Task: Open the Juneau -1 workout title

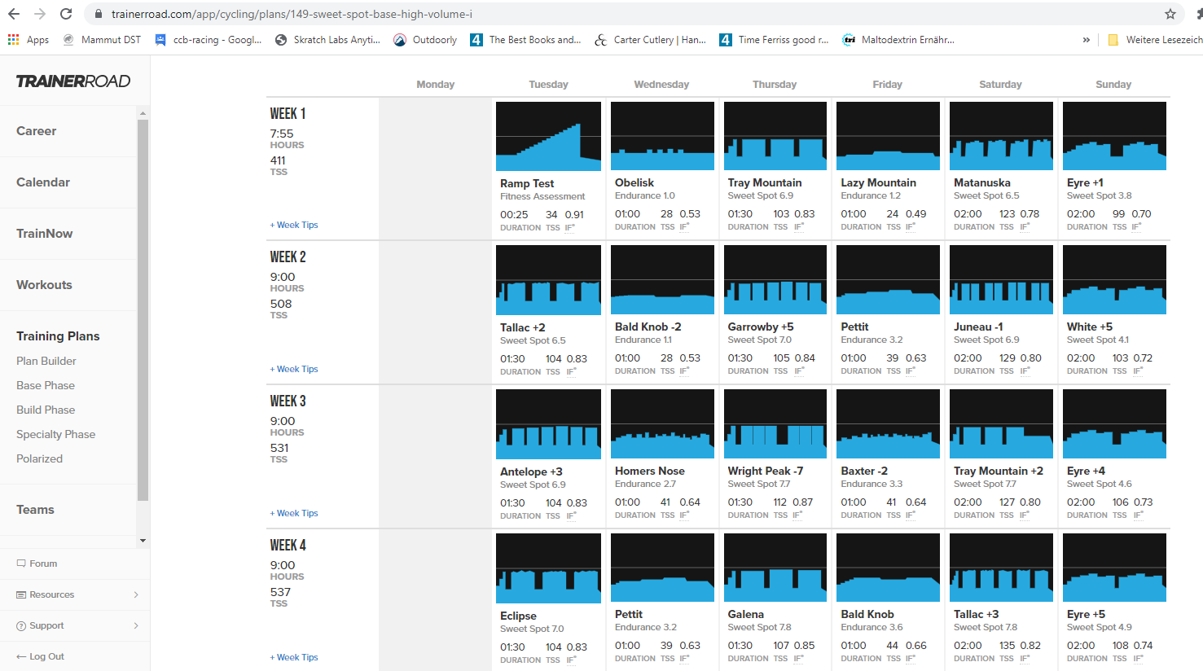Action: click(978, 327)
